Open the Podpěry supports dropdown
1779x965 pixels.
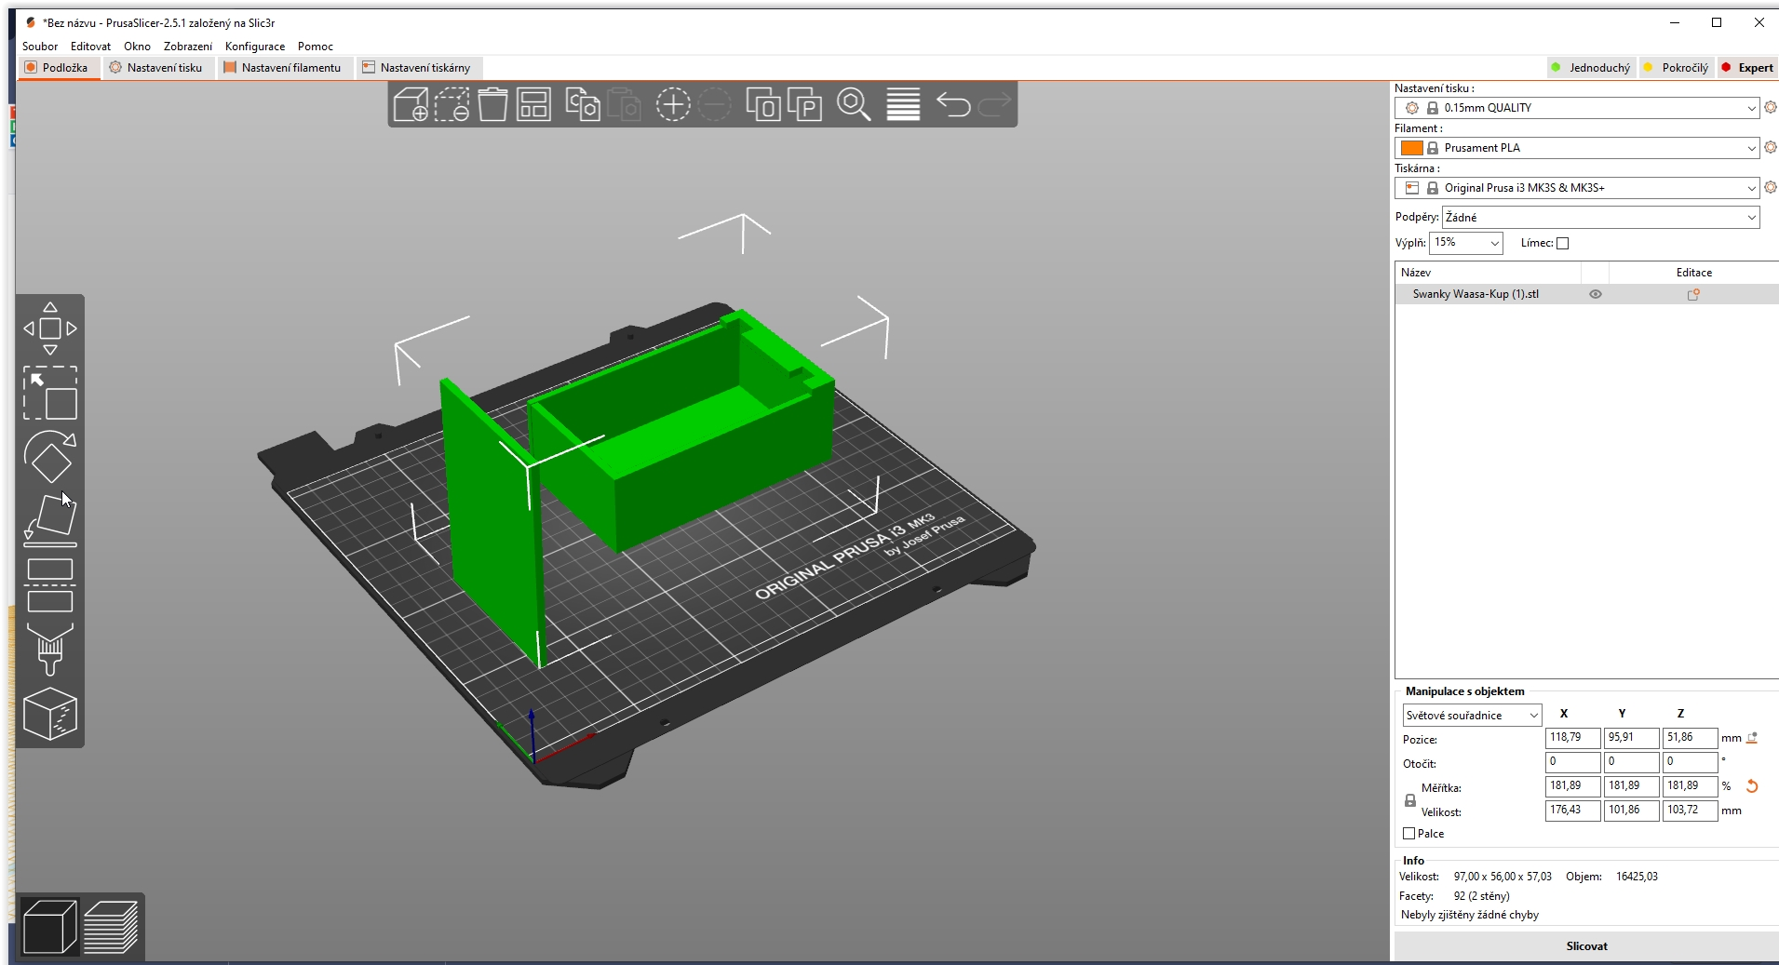coord(1601,218)
